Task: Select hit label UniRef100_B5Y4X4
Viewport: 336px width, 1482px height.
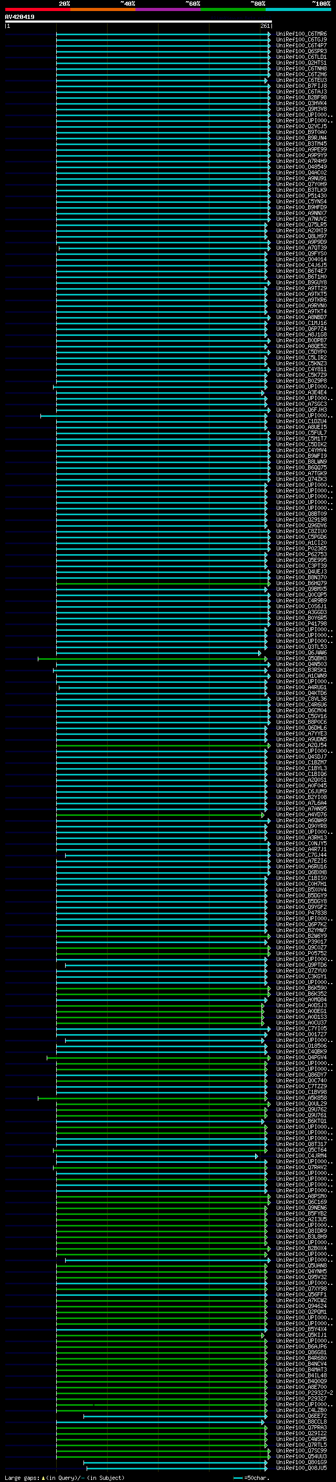Action: click(x=301, y=1330)
